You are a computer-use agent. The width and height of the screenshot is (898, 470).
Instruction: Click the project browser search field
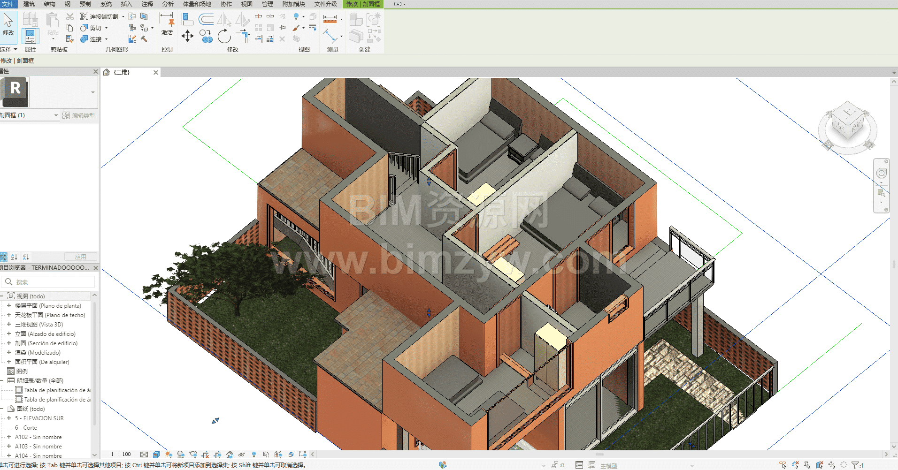(x=52, y=282)
